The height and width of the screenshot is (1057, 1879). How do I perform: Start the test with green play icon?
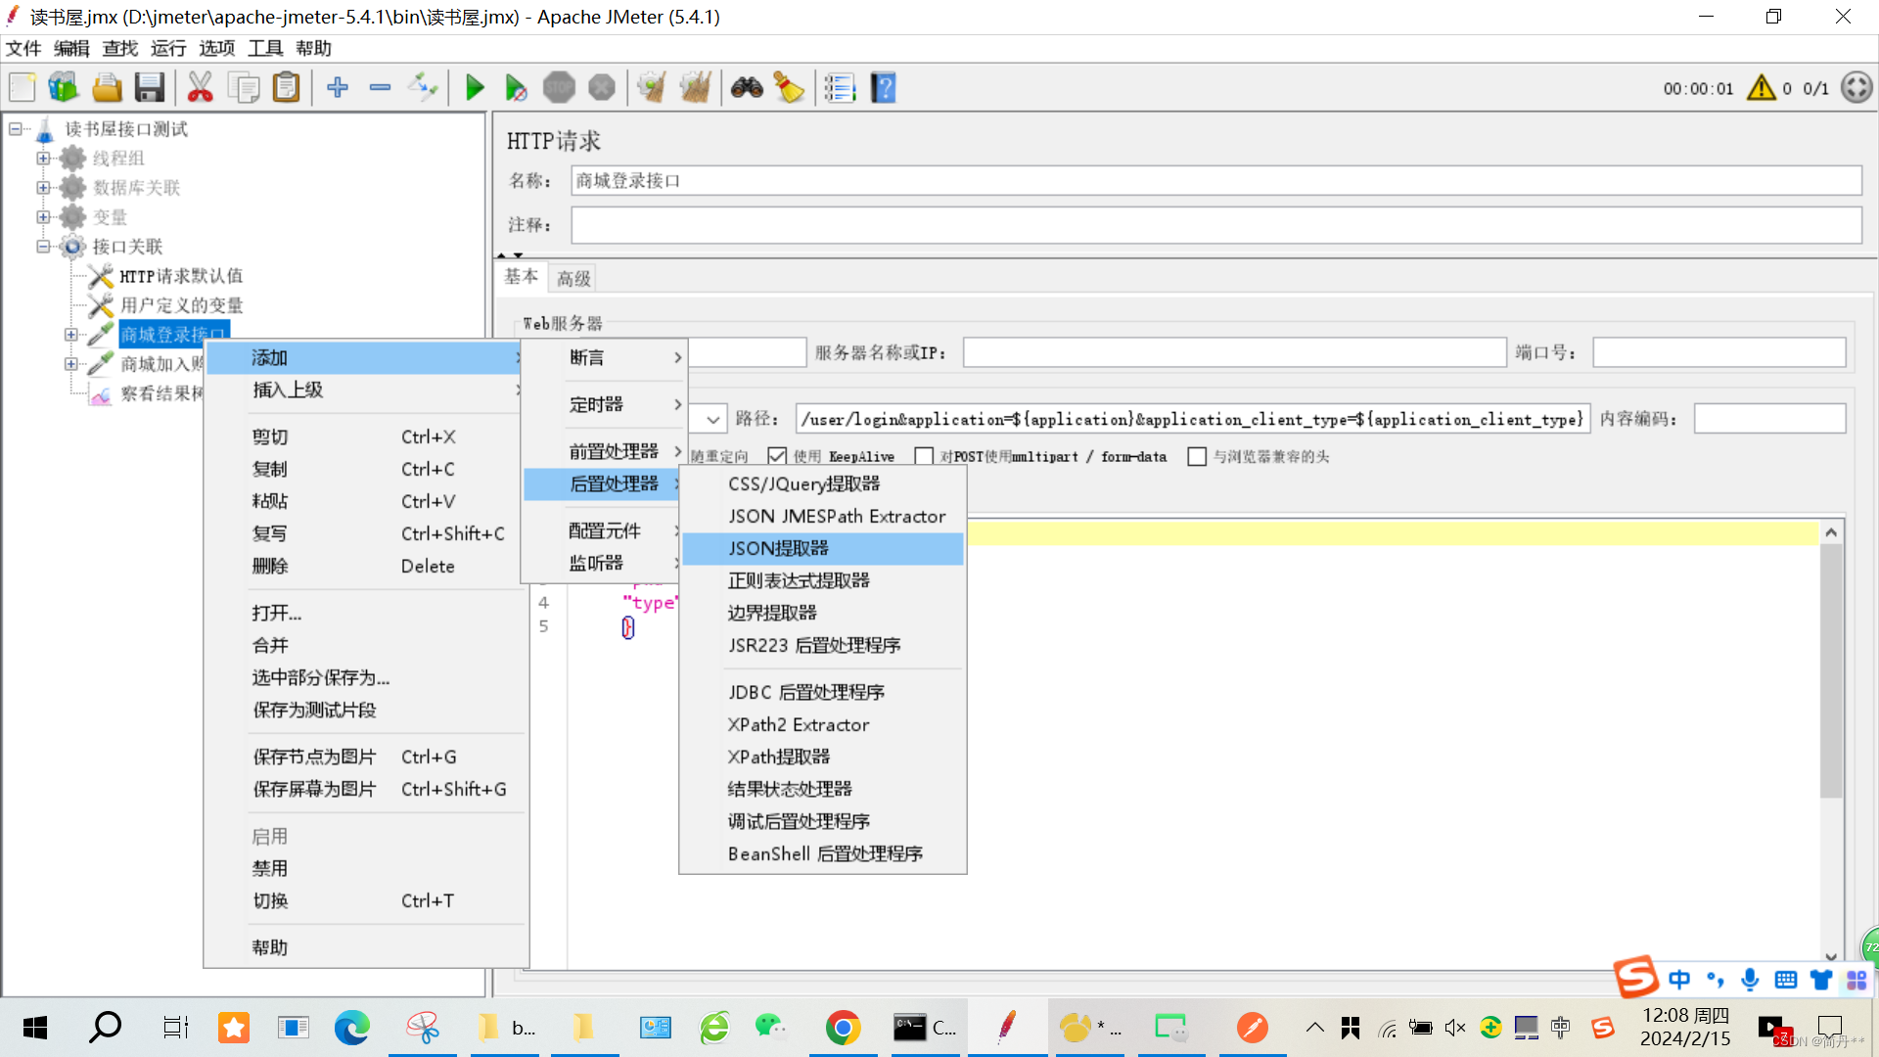(x=475, y=88)
